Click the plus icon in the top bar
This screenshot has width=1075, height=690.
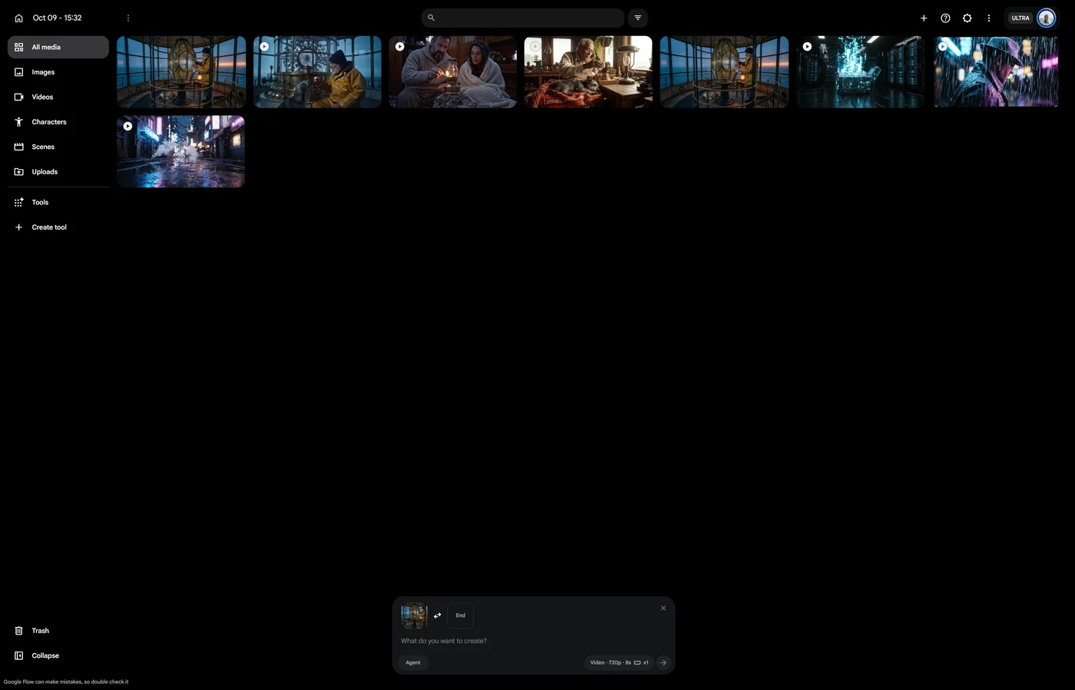tap(924, 18)
